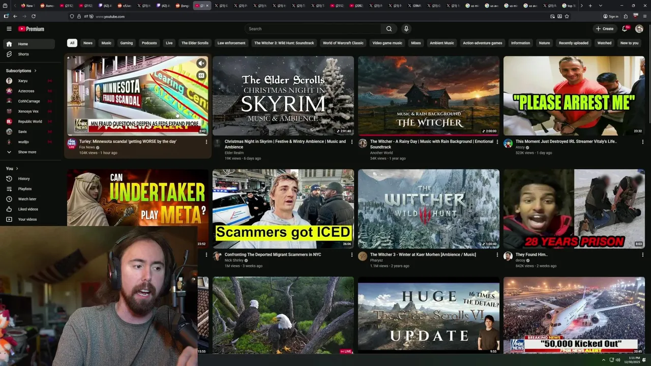Screen dimensions: 651x366
Task: Select the Ambient Music chip
Action: point(442,43)
